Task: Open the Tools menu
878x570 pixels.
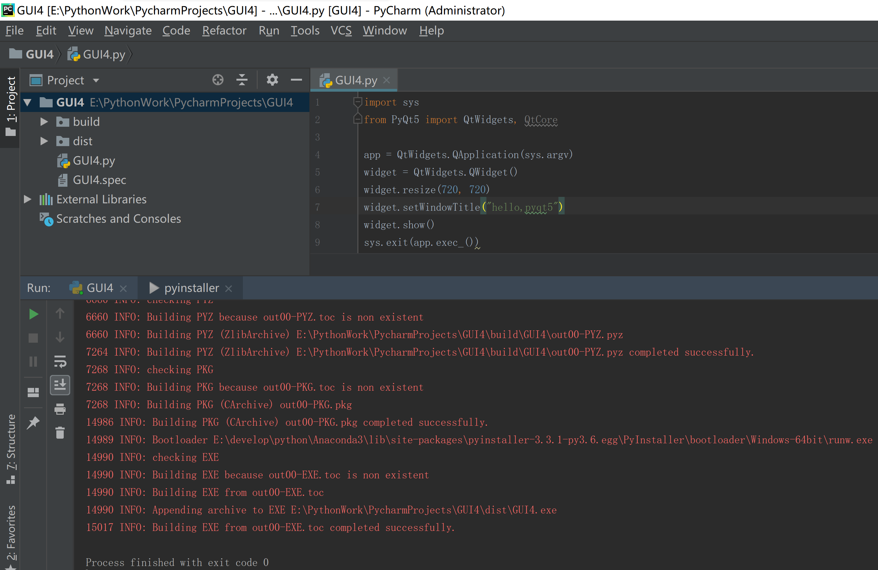Action: (x=305, y=30)
